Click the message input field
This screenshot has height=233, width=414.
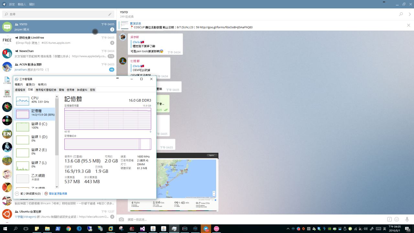tap(252, 219)
